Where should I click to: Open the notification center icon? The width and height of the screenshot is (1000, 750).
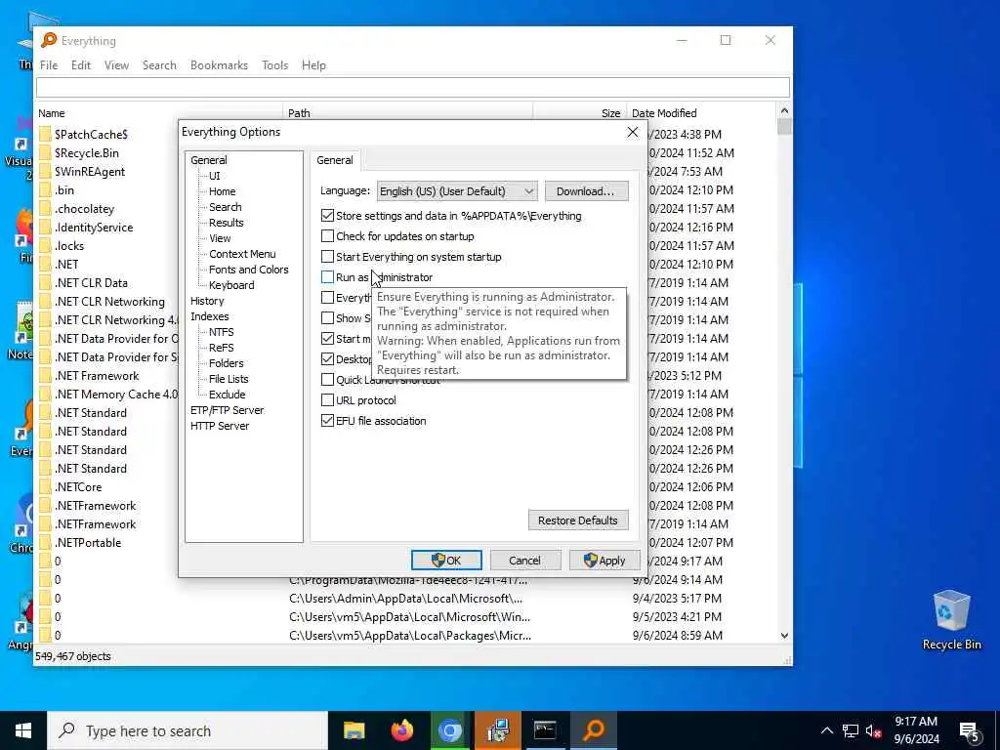[970, 730]
